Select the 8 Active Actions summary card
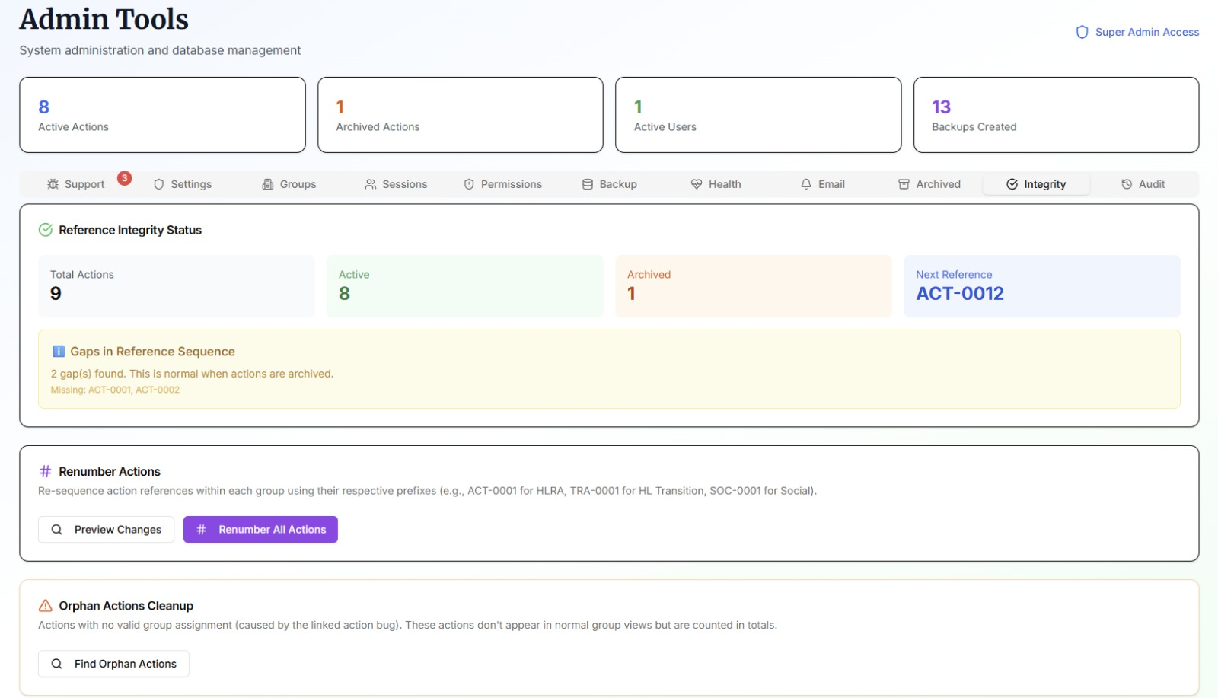This screenshot has height=698, width=1218. tap(162, 115)
